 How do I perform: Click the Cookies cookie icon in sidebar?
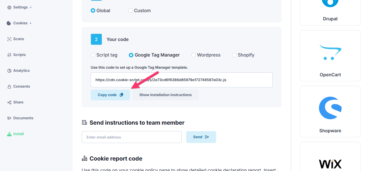pos(9,23)
